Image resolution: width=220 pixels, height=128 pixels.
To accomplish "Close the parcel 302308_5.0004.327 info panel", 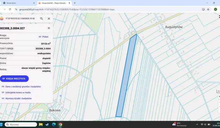I will tap(49, 28).
